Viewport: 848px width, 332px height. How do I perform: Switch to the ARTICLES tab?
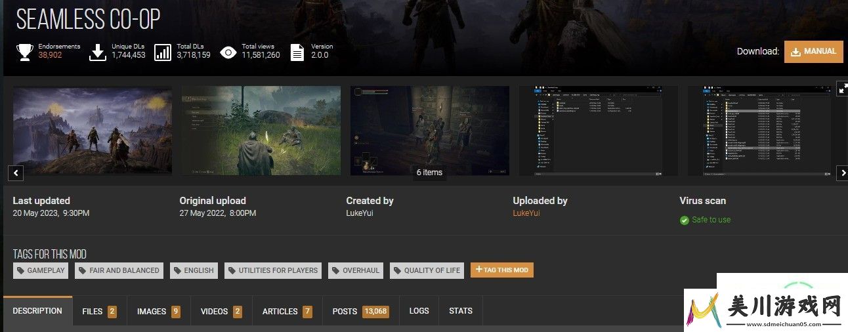(287, 311)
